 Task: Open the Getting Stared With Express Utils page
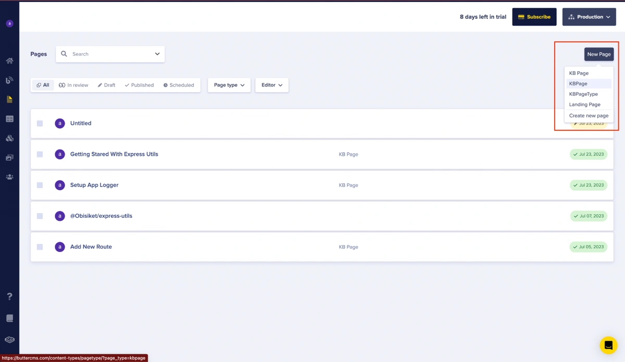click(x=114, y=154)
